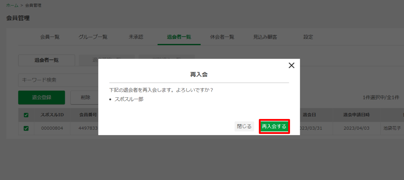Open the 会員一覧 tab
This screenshot has width=404, height=180.
point(50,37)
